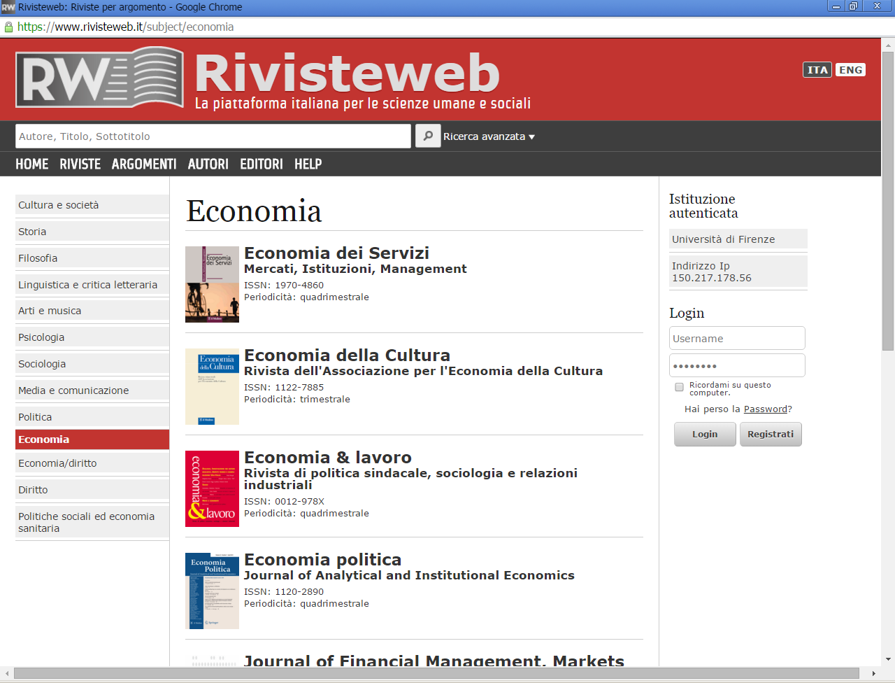
Task: Click Università di Firenze institution text
Action: 723,239
